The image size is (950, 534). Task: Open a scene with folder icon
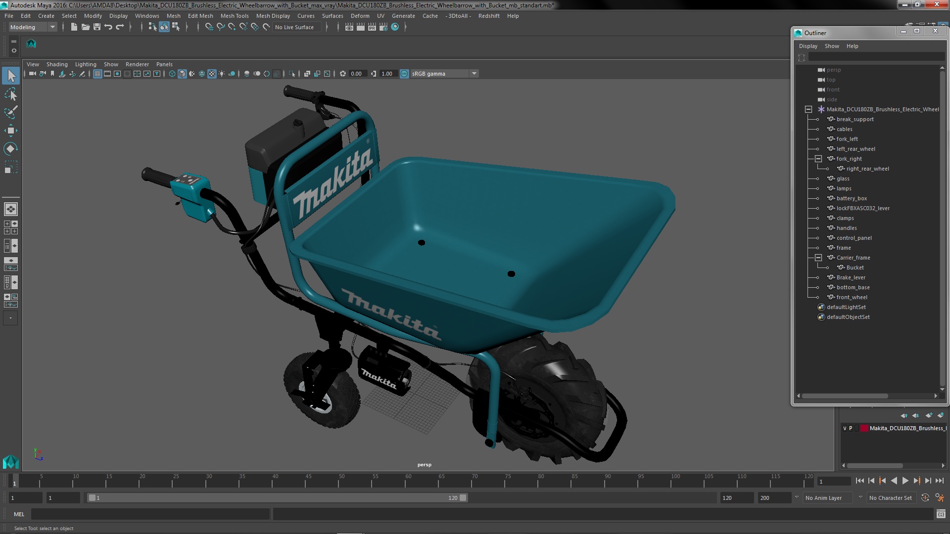[x=85, y=27]
